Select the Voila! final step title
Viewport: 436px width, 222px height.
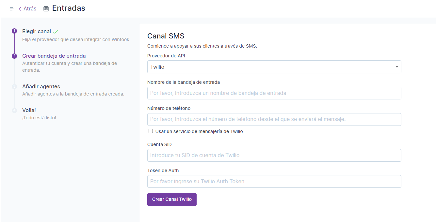point(29,110)
